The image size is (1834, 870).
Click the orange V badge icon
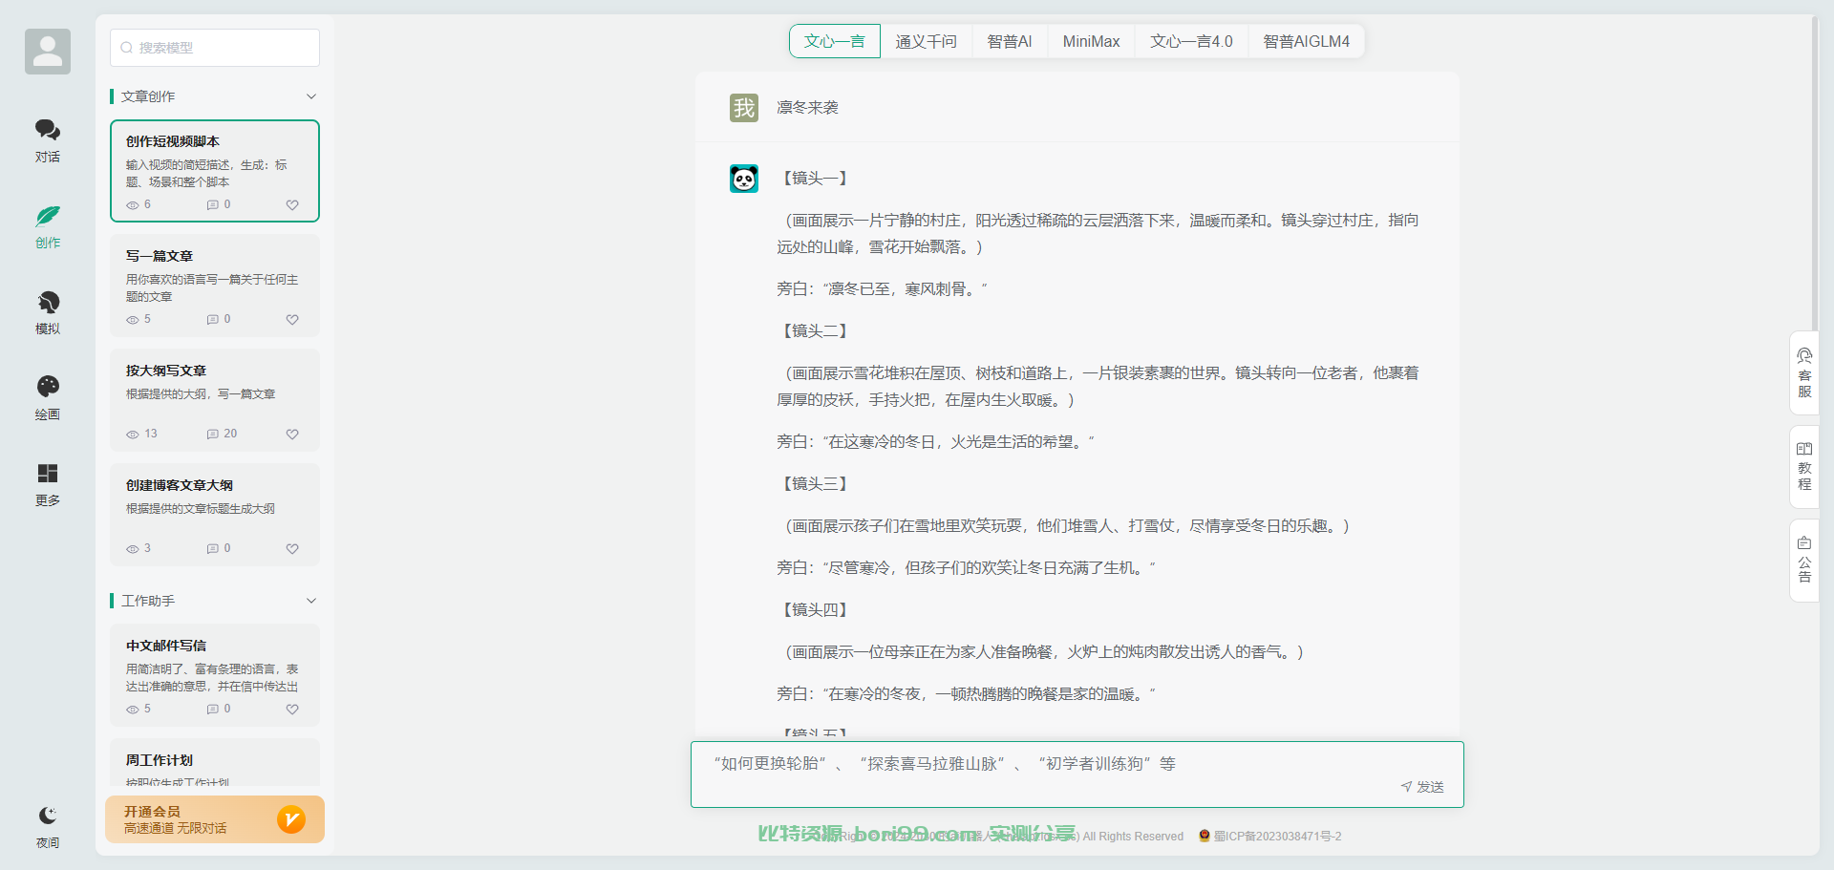tap(291, 819)
